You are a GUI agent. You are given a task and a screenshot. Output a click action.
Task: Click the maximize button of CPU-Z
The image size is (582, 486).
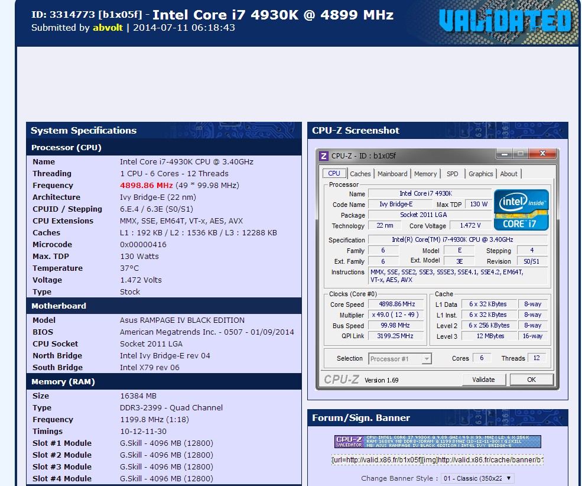pos(521,153)
